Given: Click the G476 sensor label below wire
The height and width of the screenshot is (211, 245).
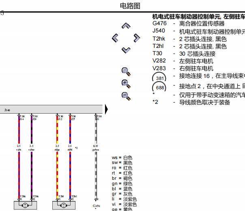Looking at the screenshot, I should tap(96, 206).
